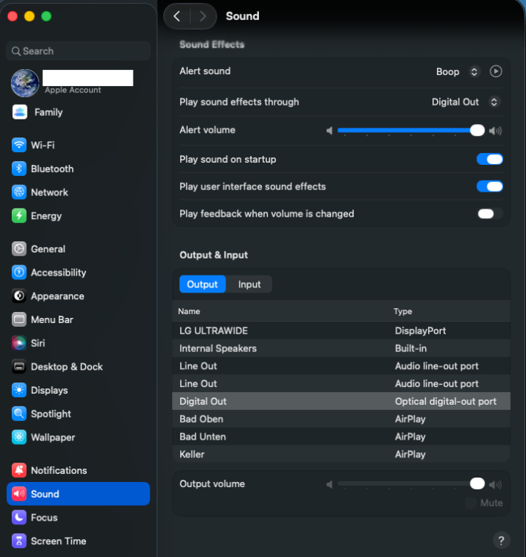Select LG ULTRAWIDE output device
526x557 pixels.
click(341, 330)
